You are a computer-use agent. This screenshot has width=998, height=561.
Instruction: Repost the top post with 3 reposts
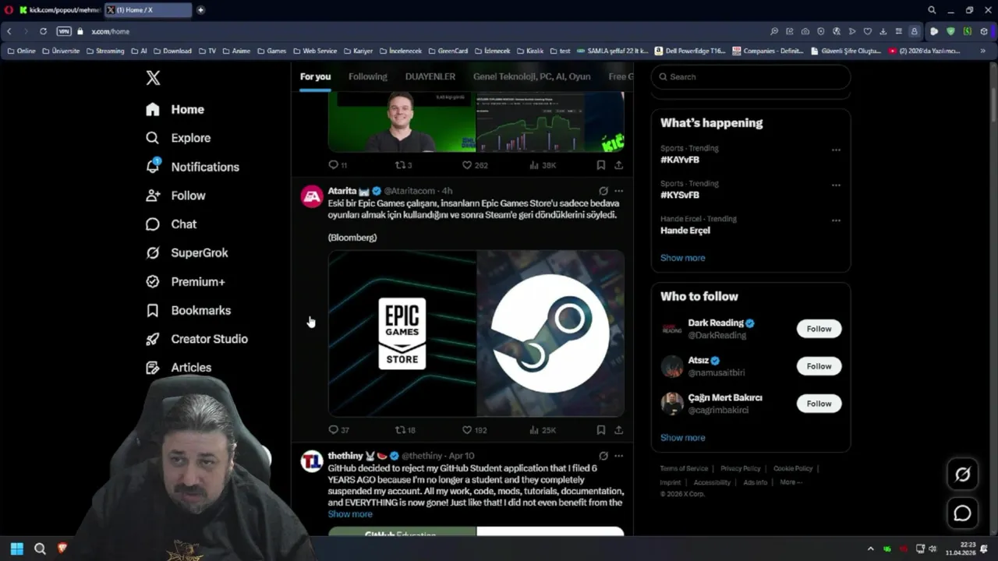tap(403, 165)
